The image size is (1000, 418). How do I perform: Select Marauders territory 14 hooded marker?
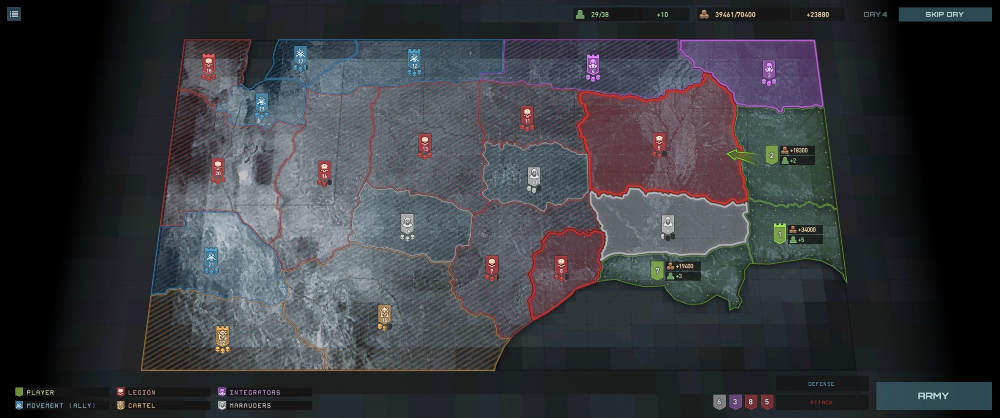407,224
